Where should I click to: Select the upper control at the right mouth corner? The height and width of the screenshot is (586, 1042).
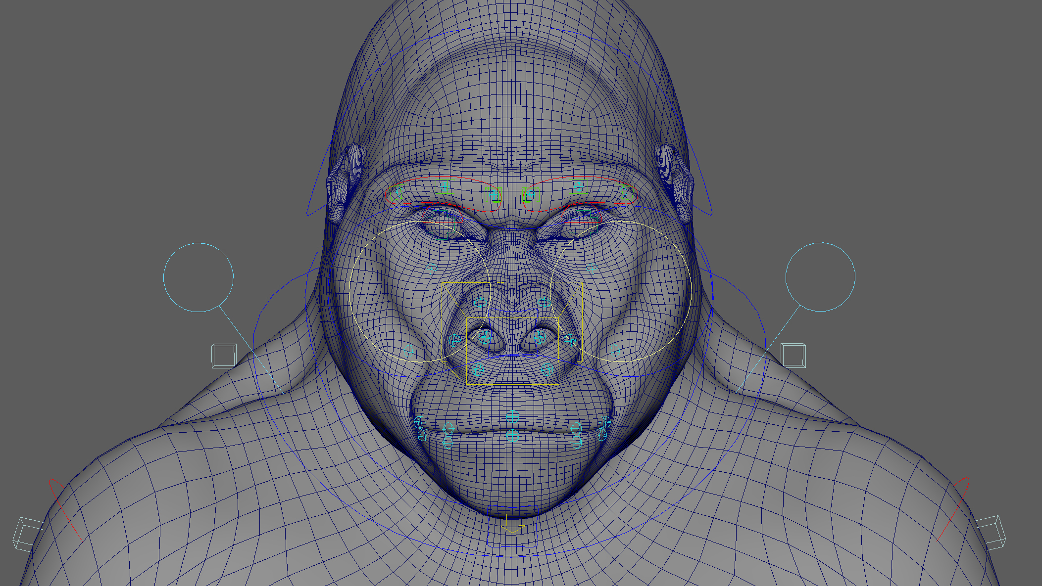[x=606, y=422]
